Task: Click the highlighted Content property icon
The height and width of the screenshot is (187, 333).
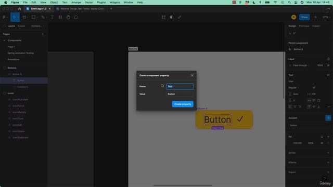Action: tap(328, 118)
